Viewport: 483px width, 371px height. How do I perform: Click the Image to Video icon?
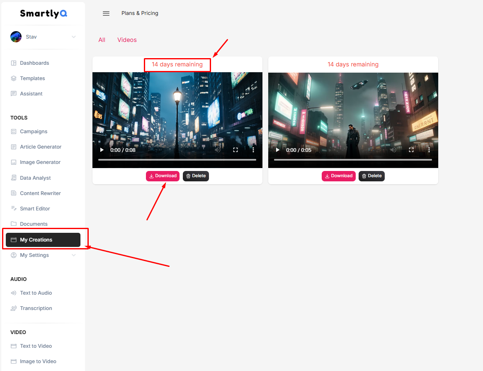point(14,361)
